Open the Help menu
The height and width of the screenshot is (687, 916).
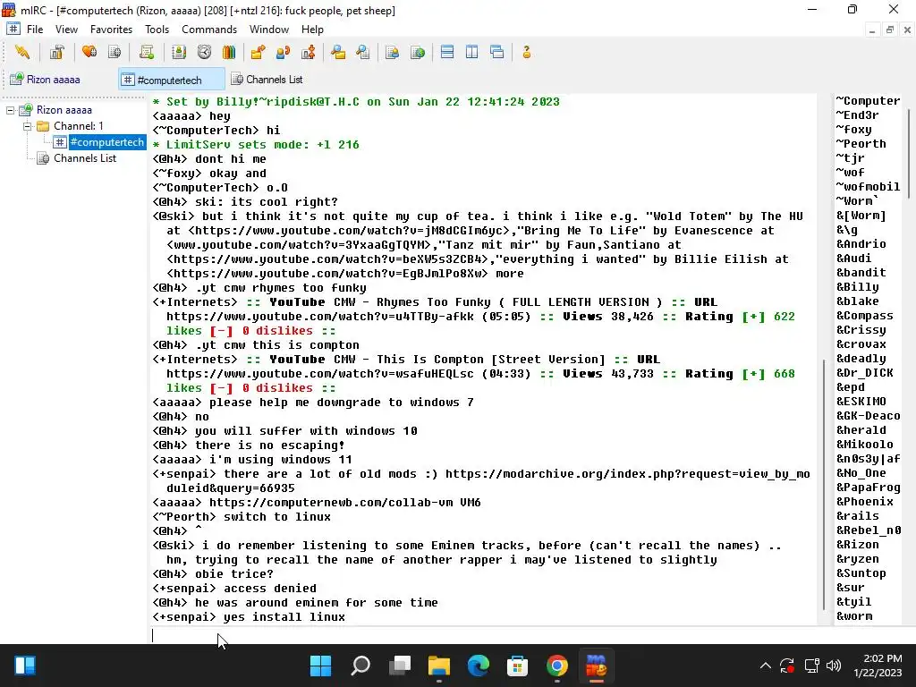[312, 30]
